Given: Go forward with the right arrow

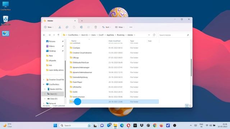Looking at the screenshot, I should click(50, 35).
